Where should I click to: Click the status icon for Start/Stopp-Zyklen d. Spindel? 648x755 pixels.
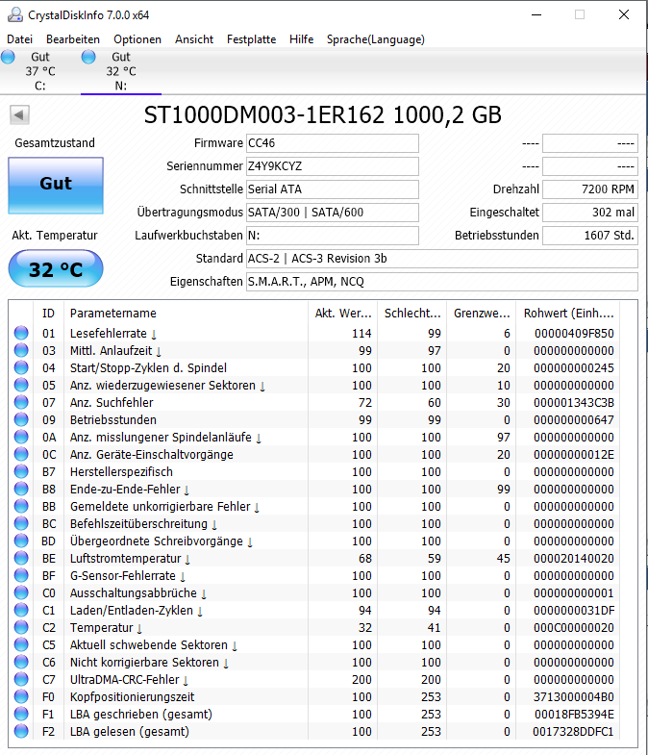21,367
